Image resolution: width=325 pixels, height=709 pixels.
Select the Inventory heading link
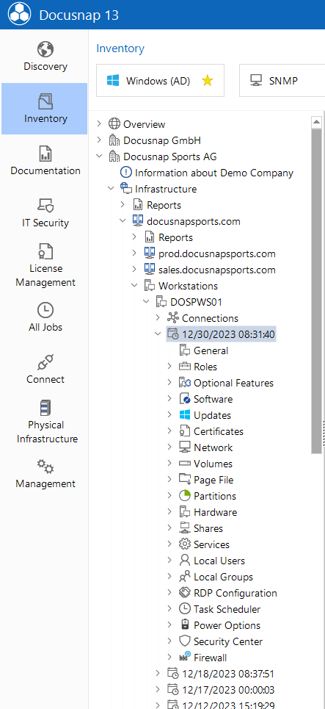click(x=120, y=48)
